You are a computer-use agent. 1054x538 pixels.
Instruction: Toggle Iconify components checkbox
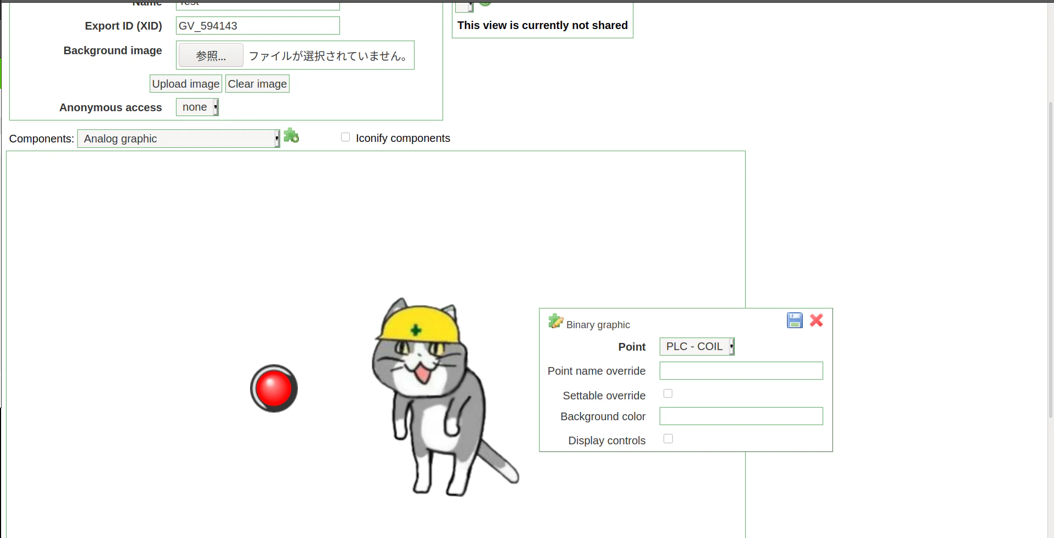tap(345, 137)
